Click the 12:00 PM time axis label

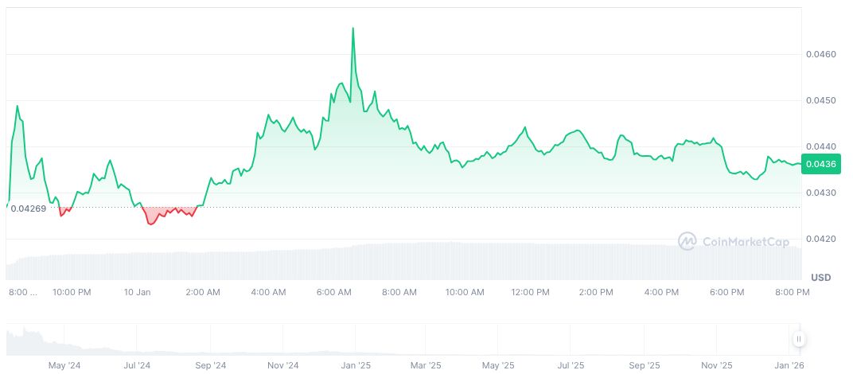pos(531,292)
